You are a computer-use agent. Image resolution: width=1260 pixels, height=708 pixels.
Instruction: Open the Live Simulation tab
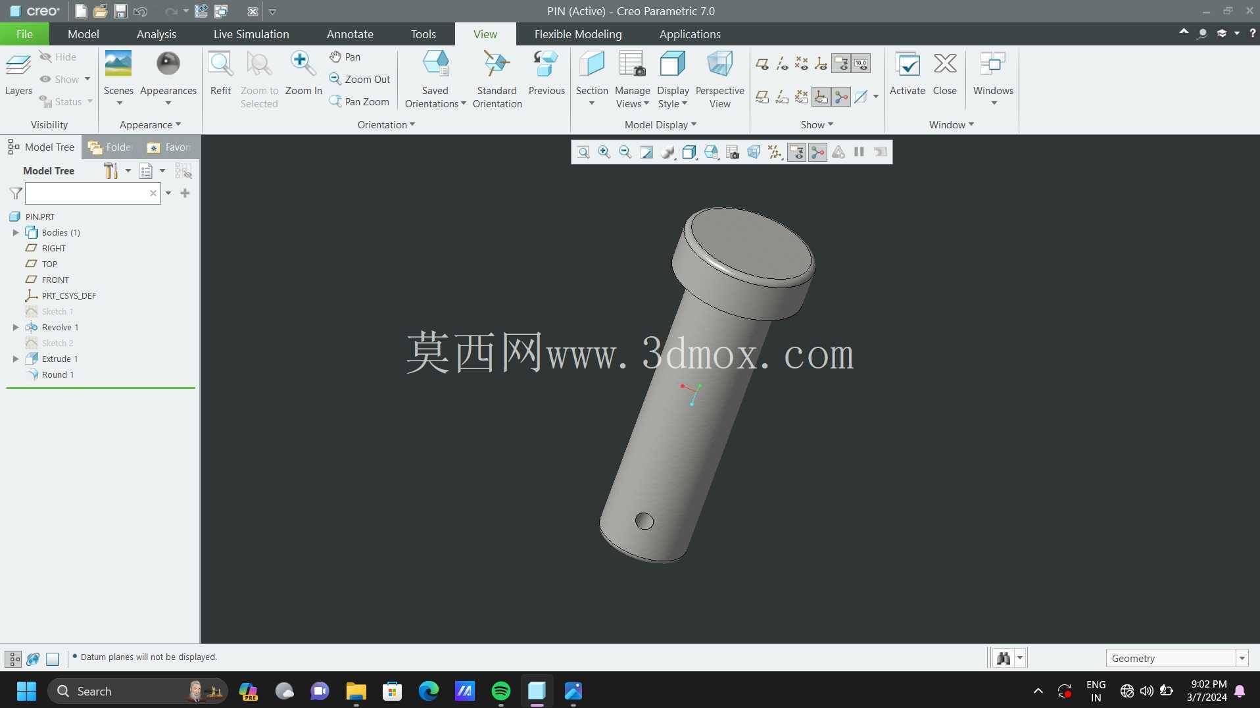[251, 34]
